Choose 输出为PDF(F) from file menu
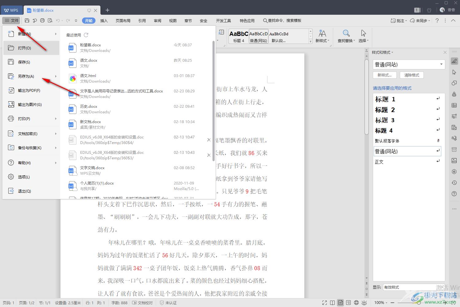Image resolution: width=460 pixels, height=307 pixels. 31,90
